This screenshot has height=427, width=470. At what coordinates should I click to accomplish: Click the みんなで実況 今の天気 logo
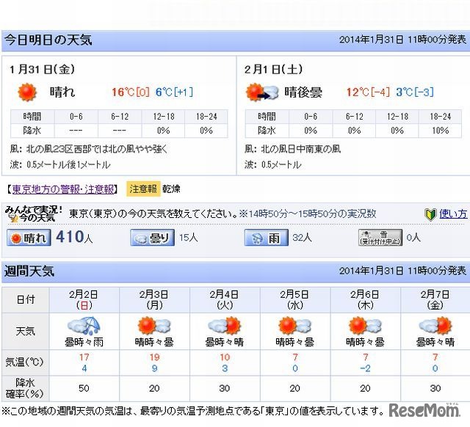[34, 213]
